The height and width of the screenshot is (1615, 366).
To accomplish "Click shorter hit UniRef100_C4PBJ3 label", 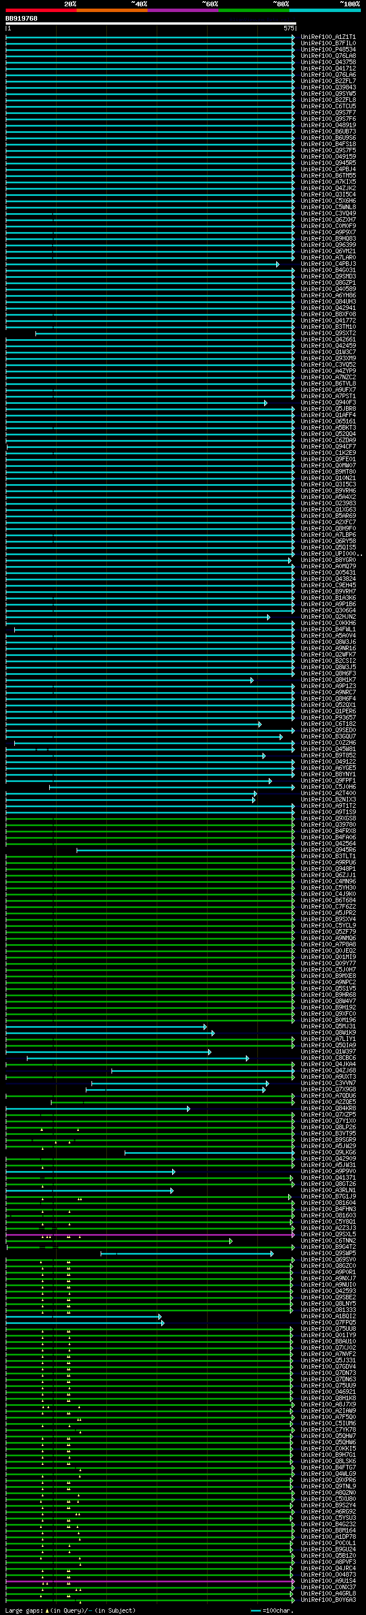I will [328, 264].
